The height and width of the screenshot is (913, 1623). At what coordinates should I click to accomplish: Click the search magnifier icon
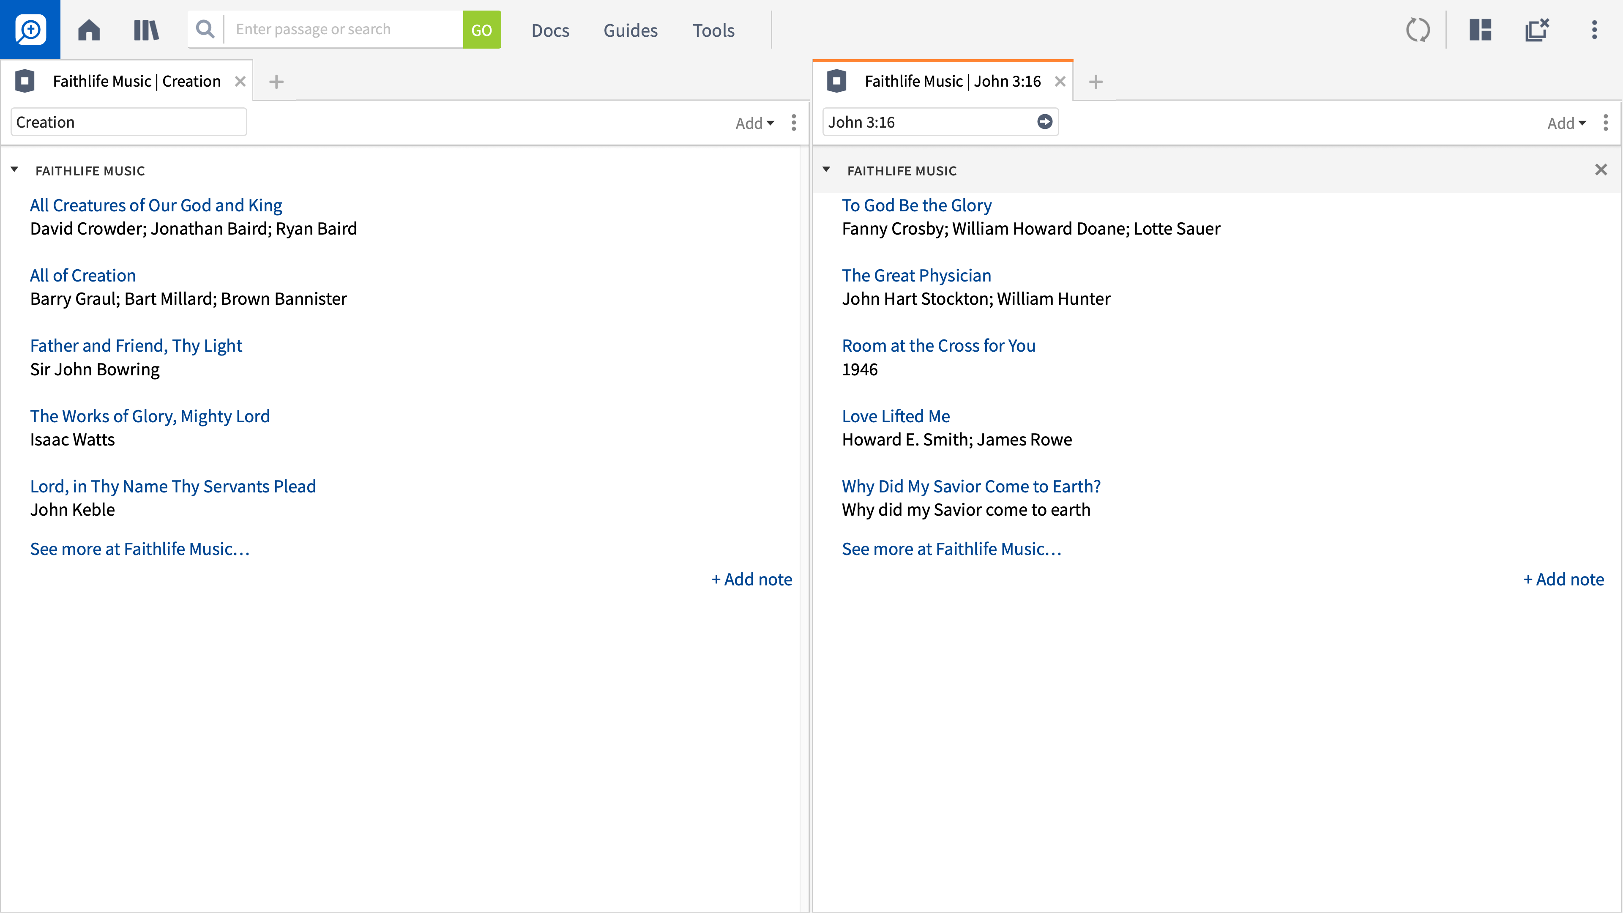click(x=205, y=29)
